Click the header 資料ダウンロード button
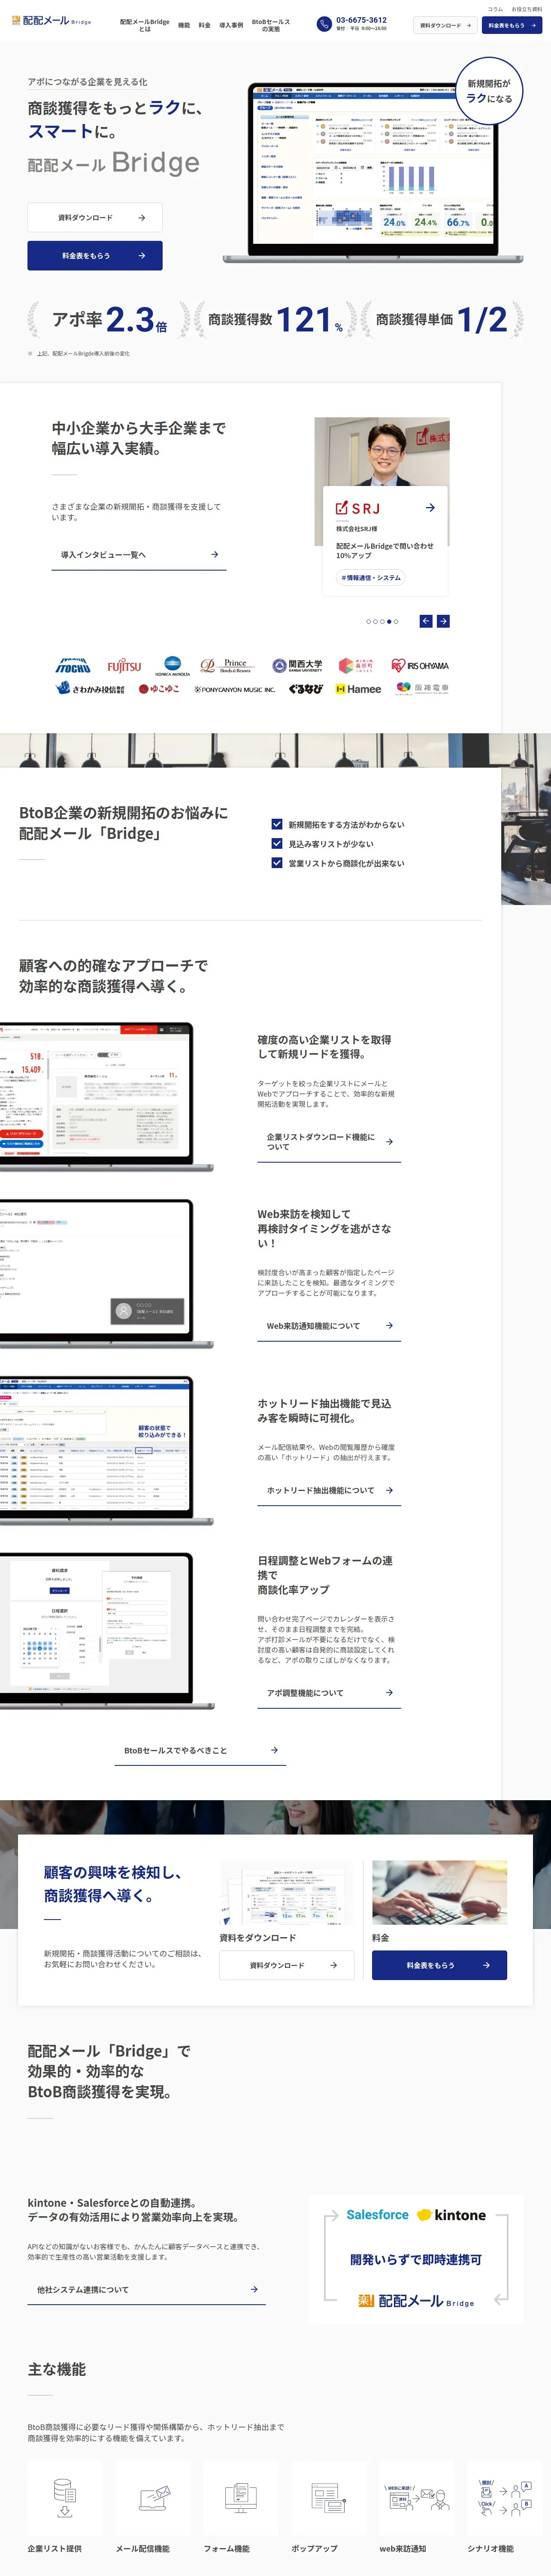Screen dimensions: 551x2576 [x=445, y=25]
